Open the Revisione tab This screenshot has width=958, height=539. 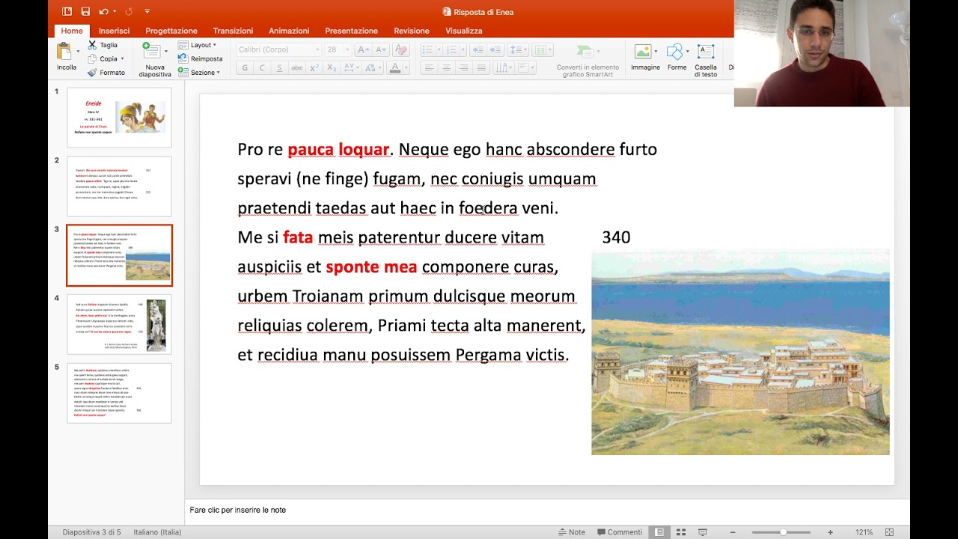[x=412, y=31]
